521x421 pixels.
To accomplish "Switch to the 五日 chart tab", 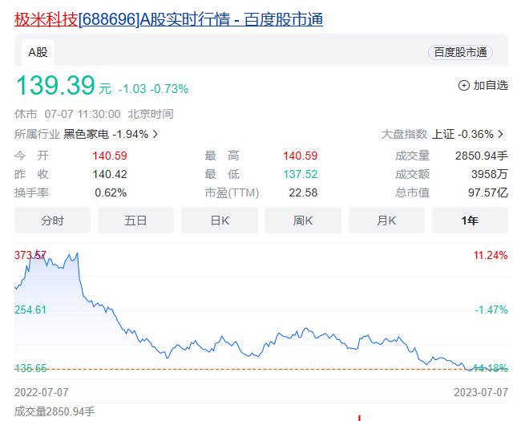I will click(x=135, y=221).
